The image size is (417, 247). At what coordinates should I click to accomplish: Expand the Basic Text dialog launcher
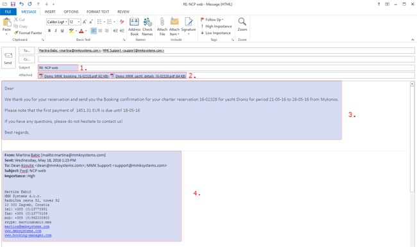click(x=124, y=40)
